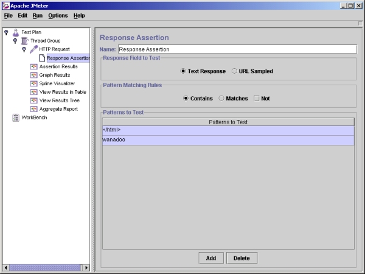Click the Test Plan flask icon
The width and height of the screenshot is (365, 274).
point(15,32)
